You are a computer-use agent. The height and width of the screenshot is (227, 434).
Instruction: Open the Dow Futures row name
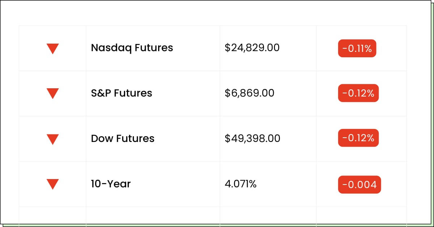(x=123, y=138)
